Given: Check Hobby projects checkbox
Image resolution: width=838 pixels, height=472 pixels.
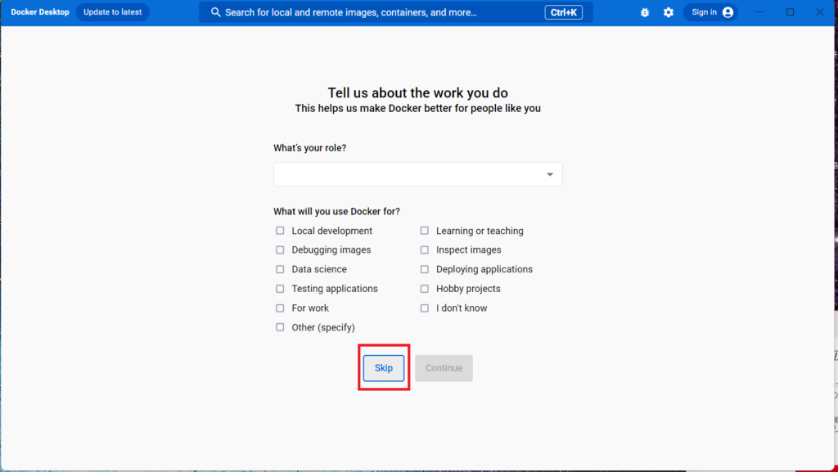Looking at the screenshot, I should click(425, 289).
